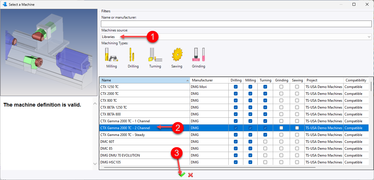Toggle Grinding checkbox for CTX BETA 1250 TC
The image size is (374, 180).
[x=281, y=107]
